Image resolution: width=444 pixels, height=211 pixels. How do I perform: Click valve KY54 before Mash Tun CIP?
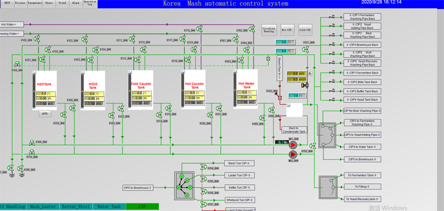(203, 167)
